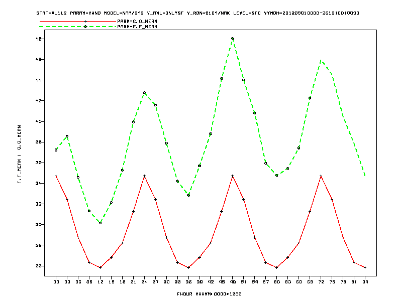Image resolution: width=398 pixels, height=307 pixels.
Task: Click the vertical axis title F.F_MEAN | O.O_MEAN
Action: [19, 154]
